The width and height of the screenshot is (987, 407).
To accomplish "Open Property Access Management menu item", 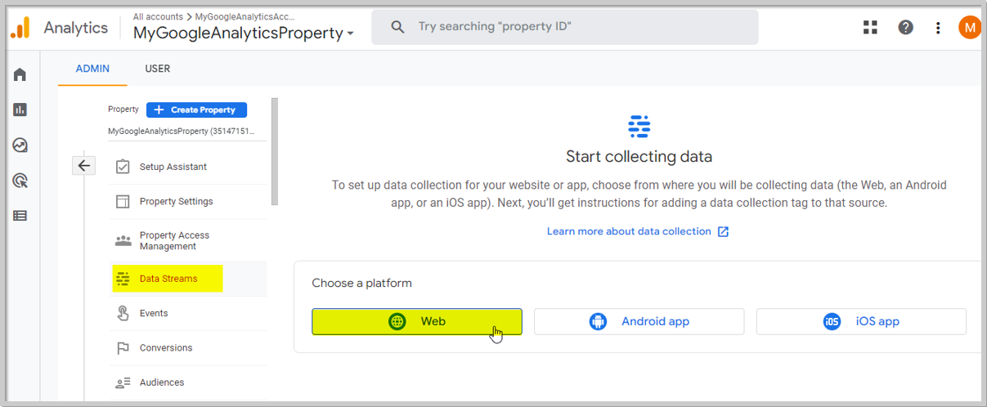I will pos(188,240).
